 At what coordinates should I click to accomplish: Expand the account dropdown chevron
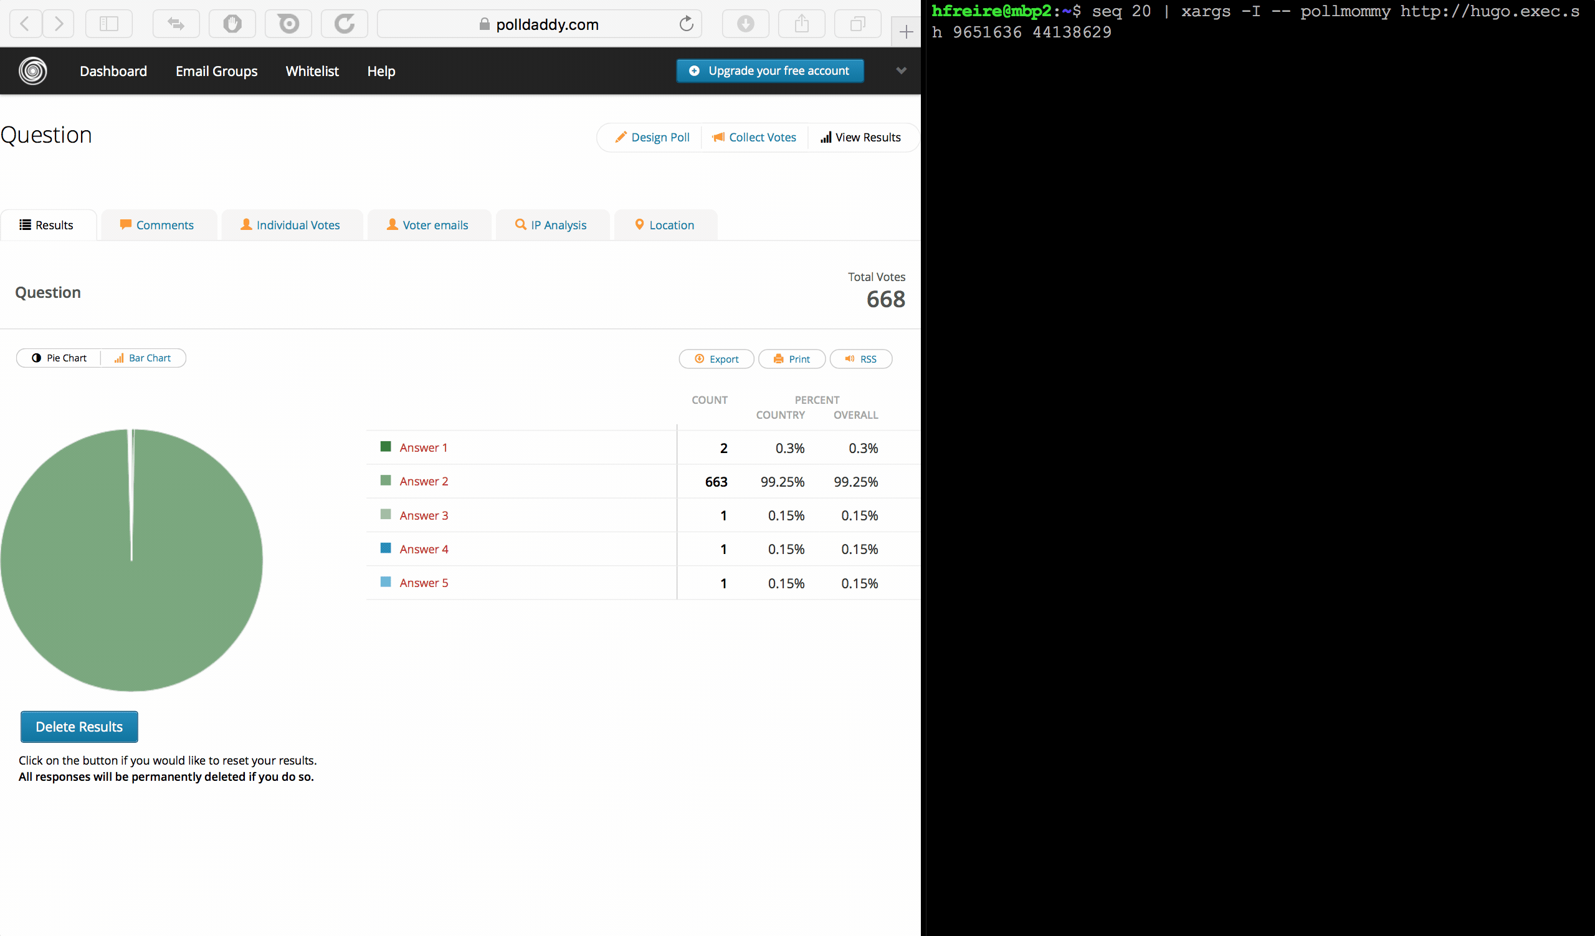pyautogui.click(x=902, y=71)
